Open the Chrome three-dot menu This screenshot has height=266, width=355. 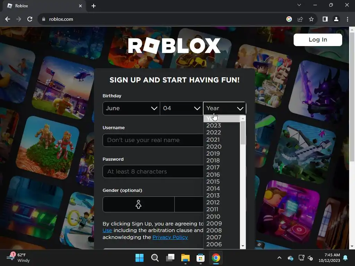click(347, 19)
